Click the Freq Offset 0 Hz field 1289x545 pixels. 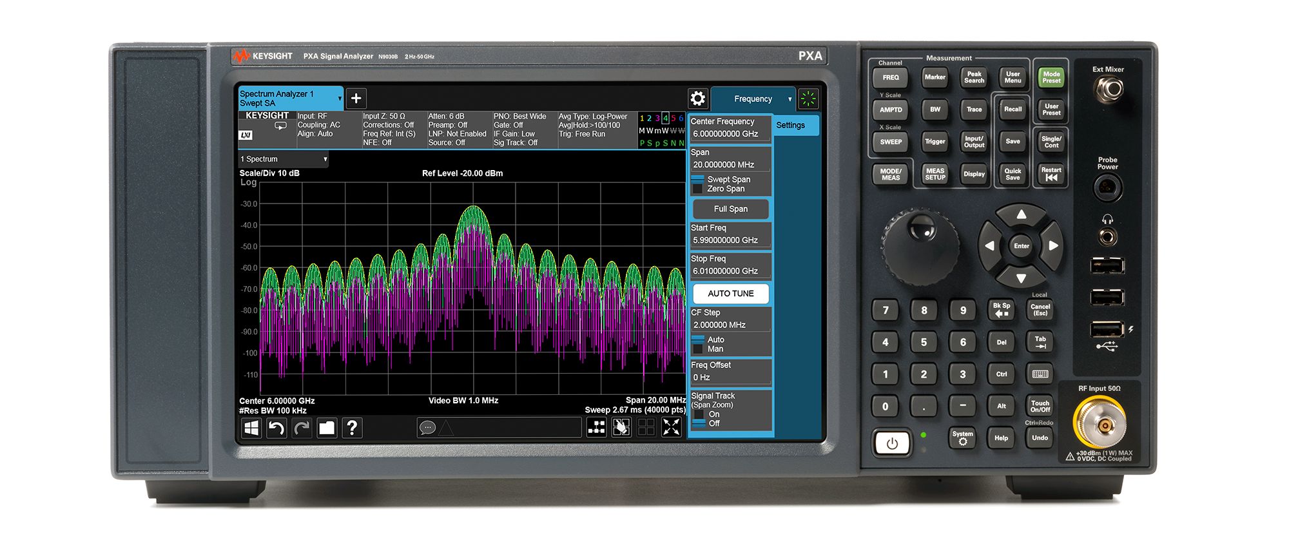pyautogui.click(x=728, y=378)
